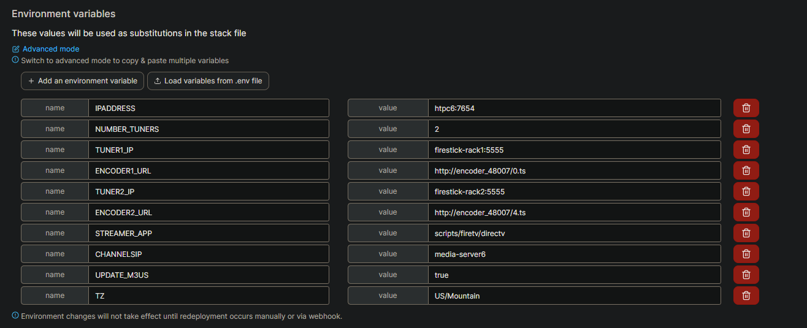Click trash icon for TUNER1_IP row
This screenshot has width=807, height=328.
click(746, 150)
